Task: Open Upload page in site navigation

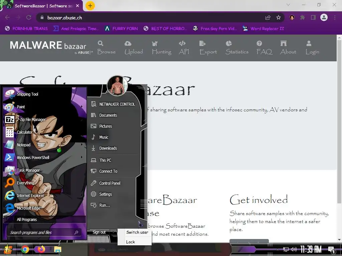Action: tap(134, 48)
